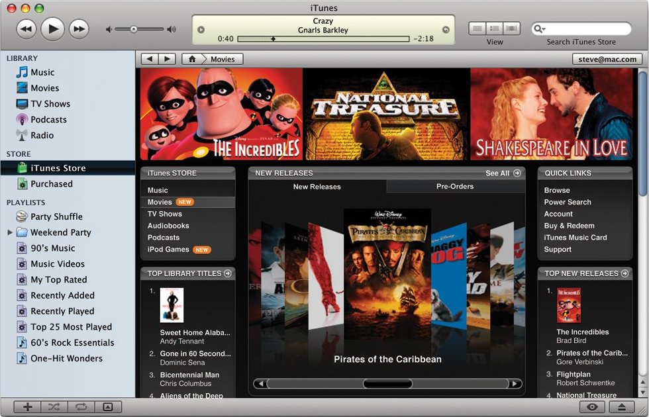This screenshot has width=649, height=417.
Task: Click the play button
Action: click(52, 29)
